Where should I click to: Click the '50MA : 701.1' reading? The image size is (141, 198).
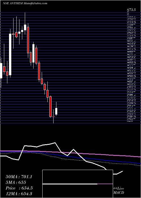click(x=19, y=177)
